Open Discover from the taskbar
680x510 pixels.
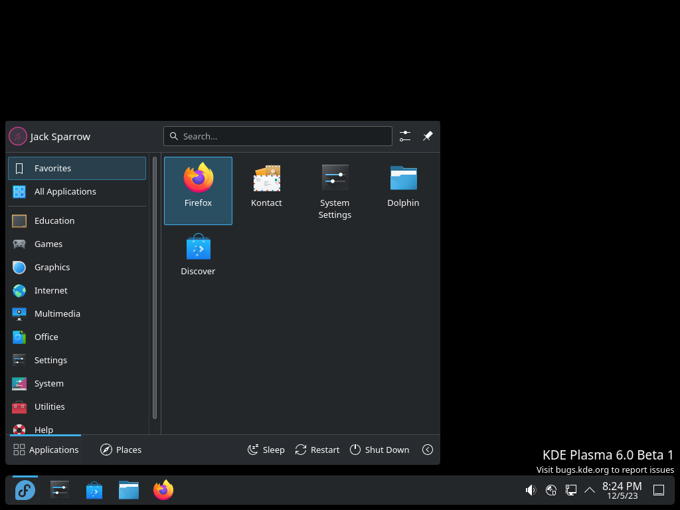click(94, 491)
